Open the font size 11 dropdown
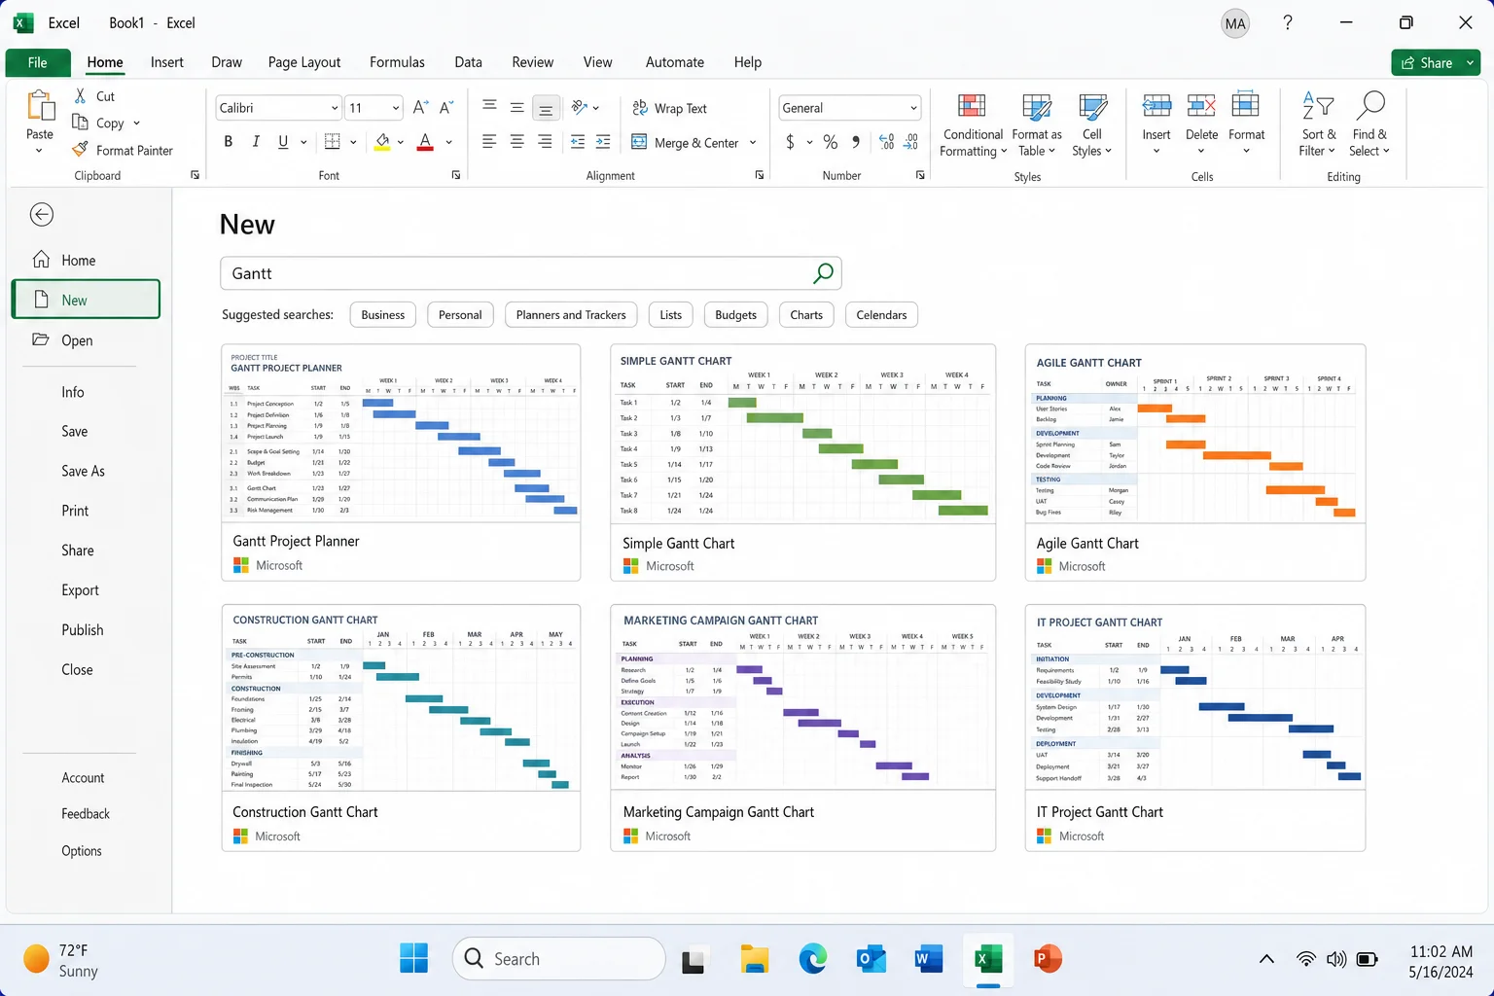 pos(396,108)
